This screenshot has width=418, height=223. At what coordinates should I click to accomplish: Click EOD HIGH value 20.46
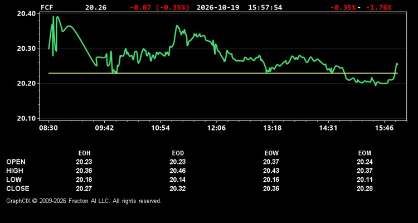point(178,171)
